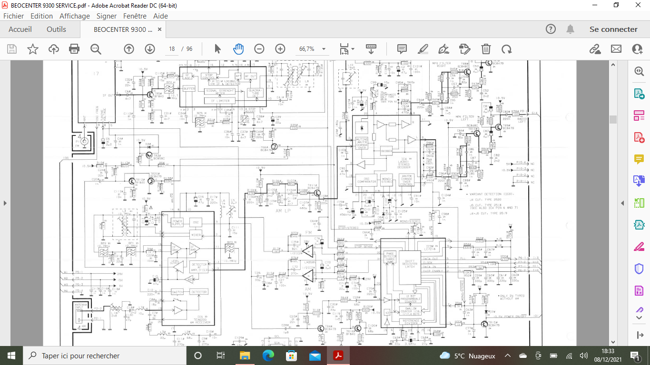Click the page number field showing 18
This screenshot has height=365, width=650.
172,49
